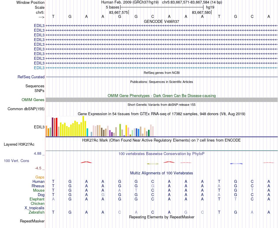Select the X_tropicalis alignment row label
Image resolution: width=278 pixels, height=228 pixels.
coord(35,208)
